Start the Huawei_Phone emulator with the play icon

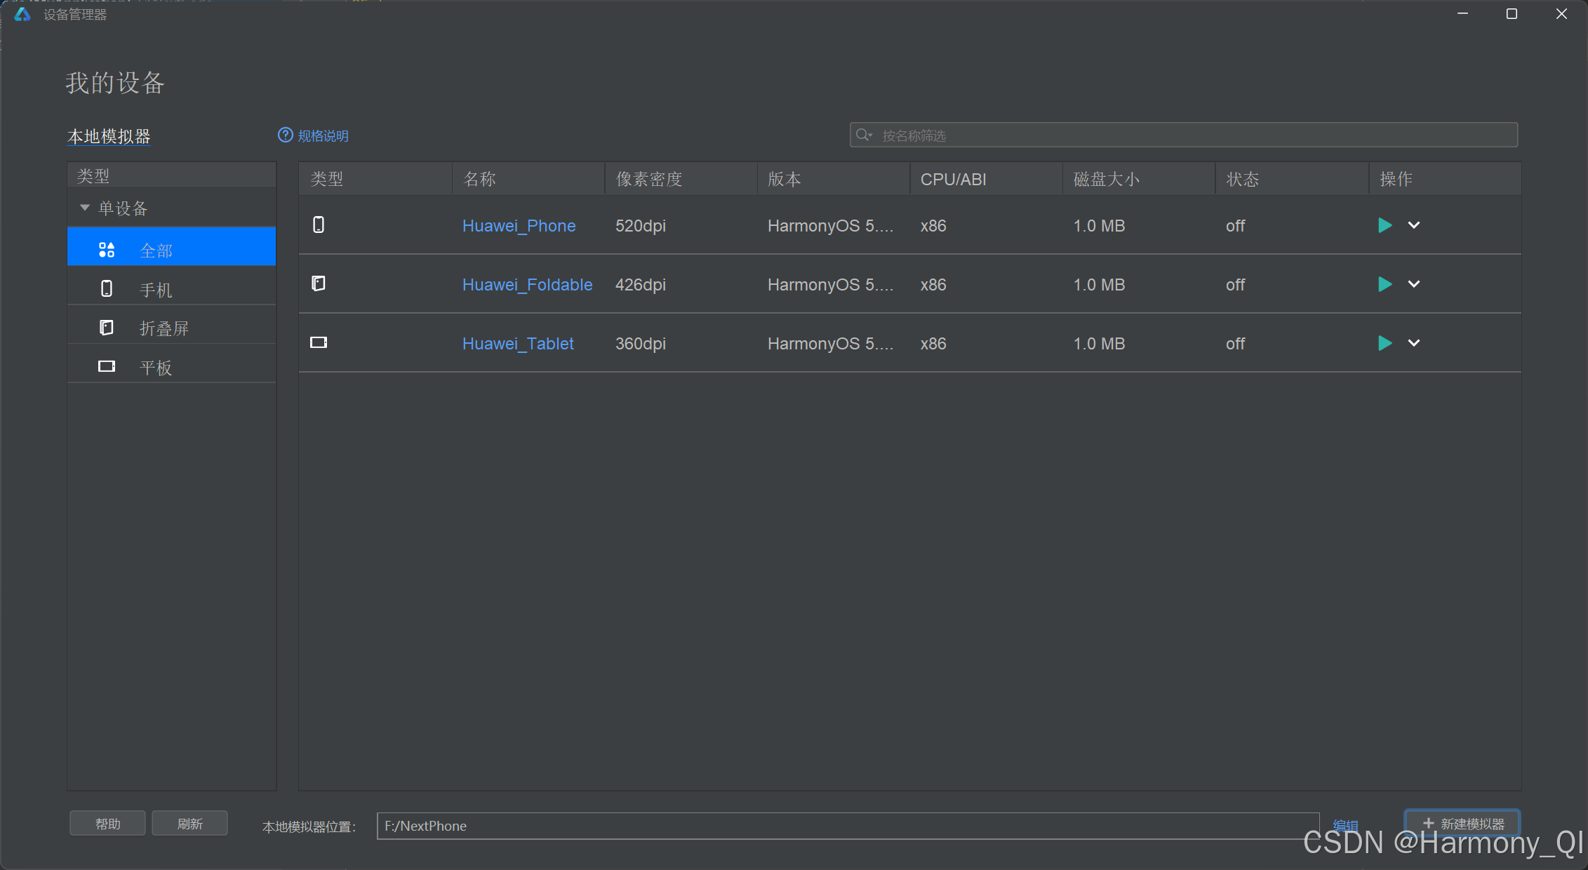point(1385,225)
